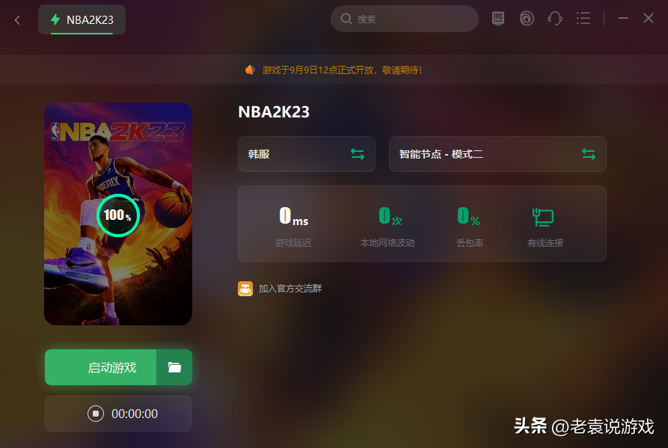Open game folder icon beside 启动游戏

[x=174, y=367]
